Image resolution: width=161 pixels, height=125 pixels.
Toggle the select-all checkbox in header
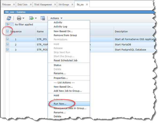tap(7, 31)
